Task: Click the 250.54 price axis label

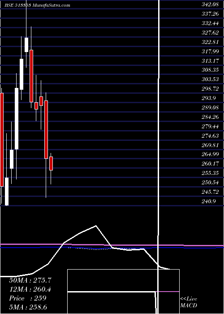Action: (x=210, y=183)
